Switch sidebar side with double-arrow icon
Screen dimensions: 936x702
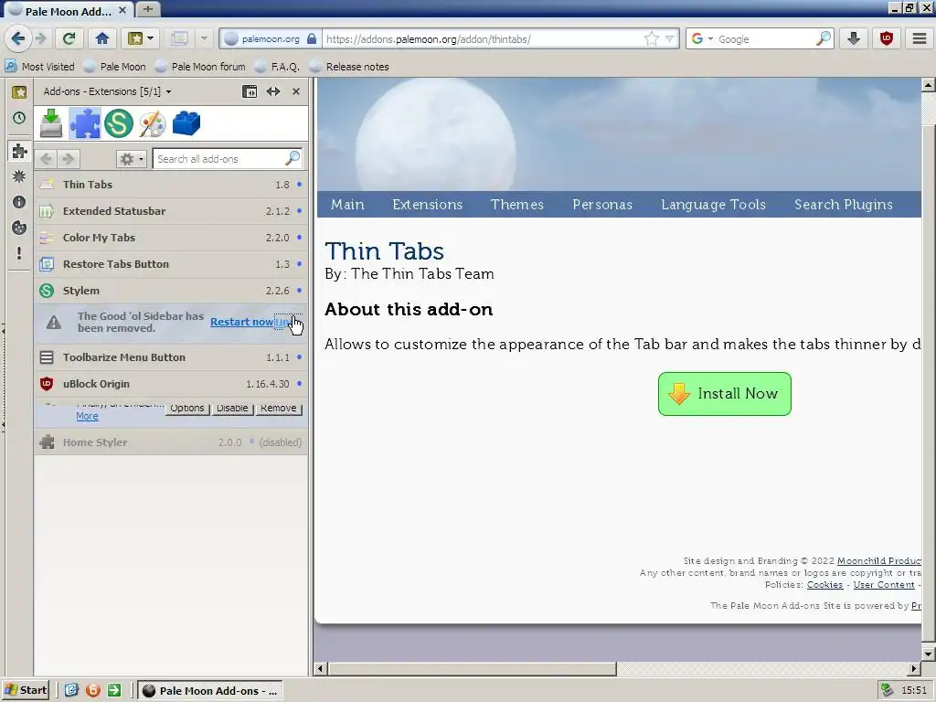272,91
